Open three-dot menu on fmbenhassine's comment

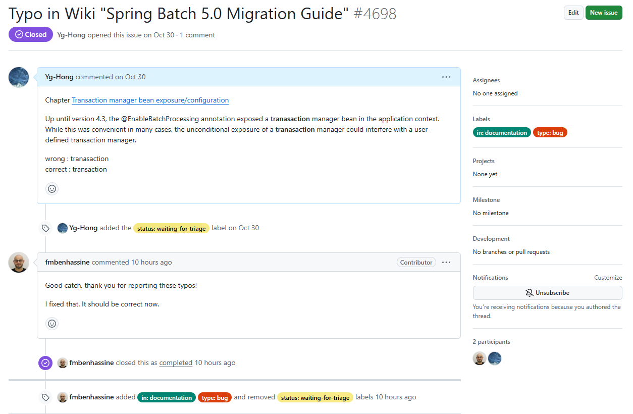point(446,263)
